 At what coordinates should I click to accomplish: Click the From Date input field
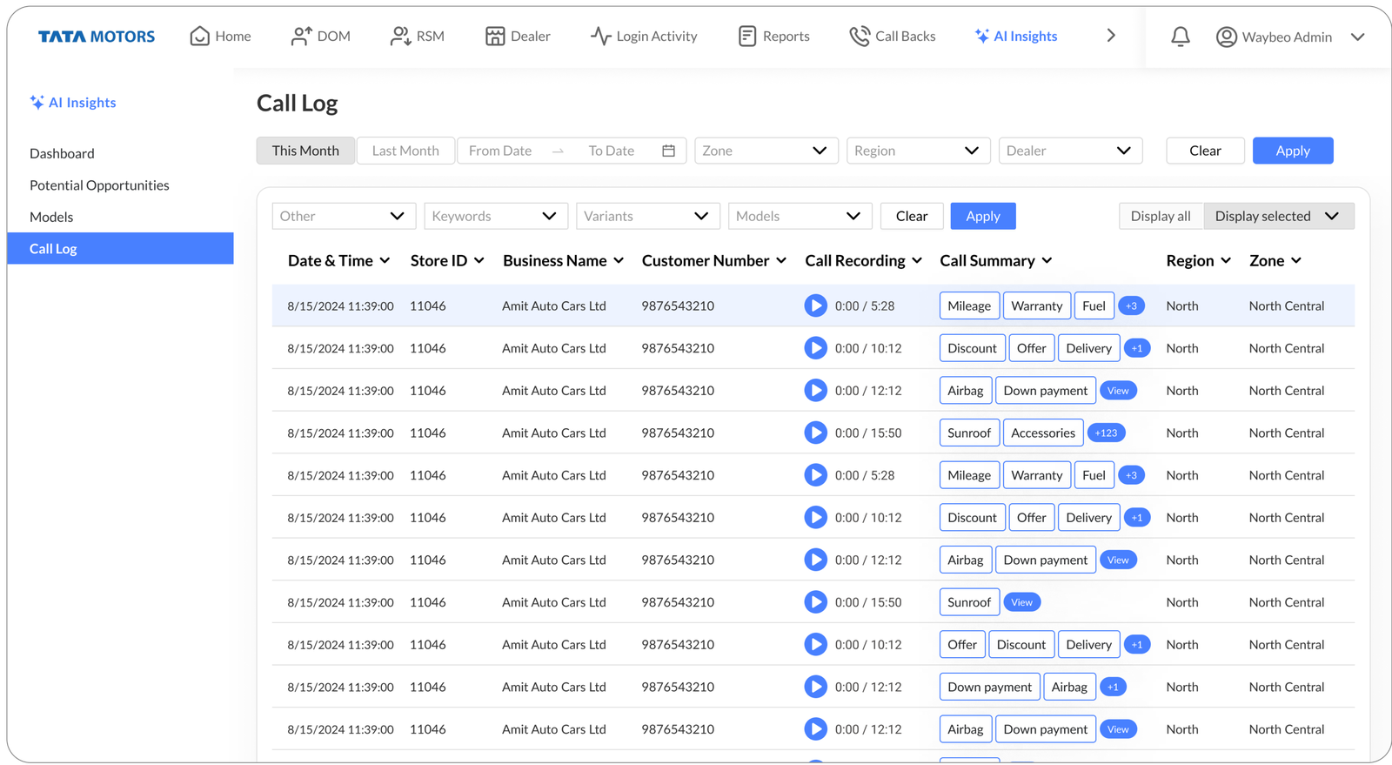pos(500,151)
